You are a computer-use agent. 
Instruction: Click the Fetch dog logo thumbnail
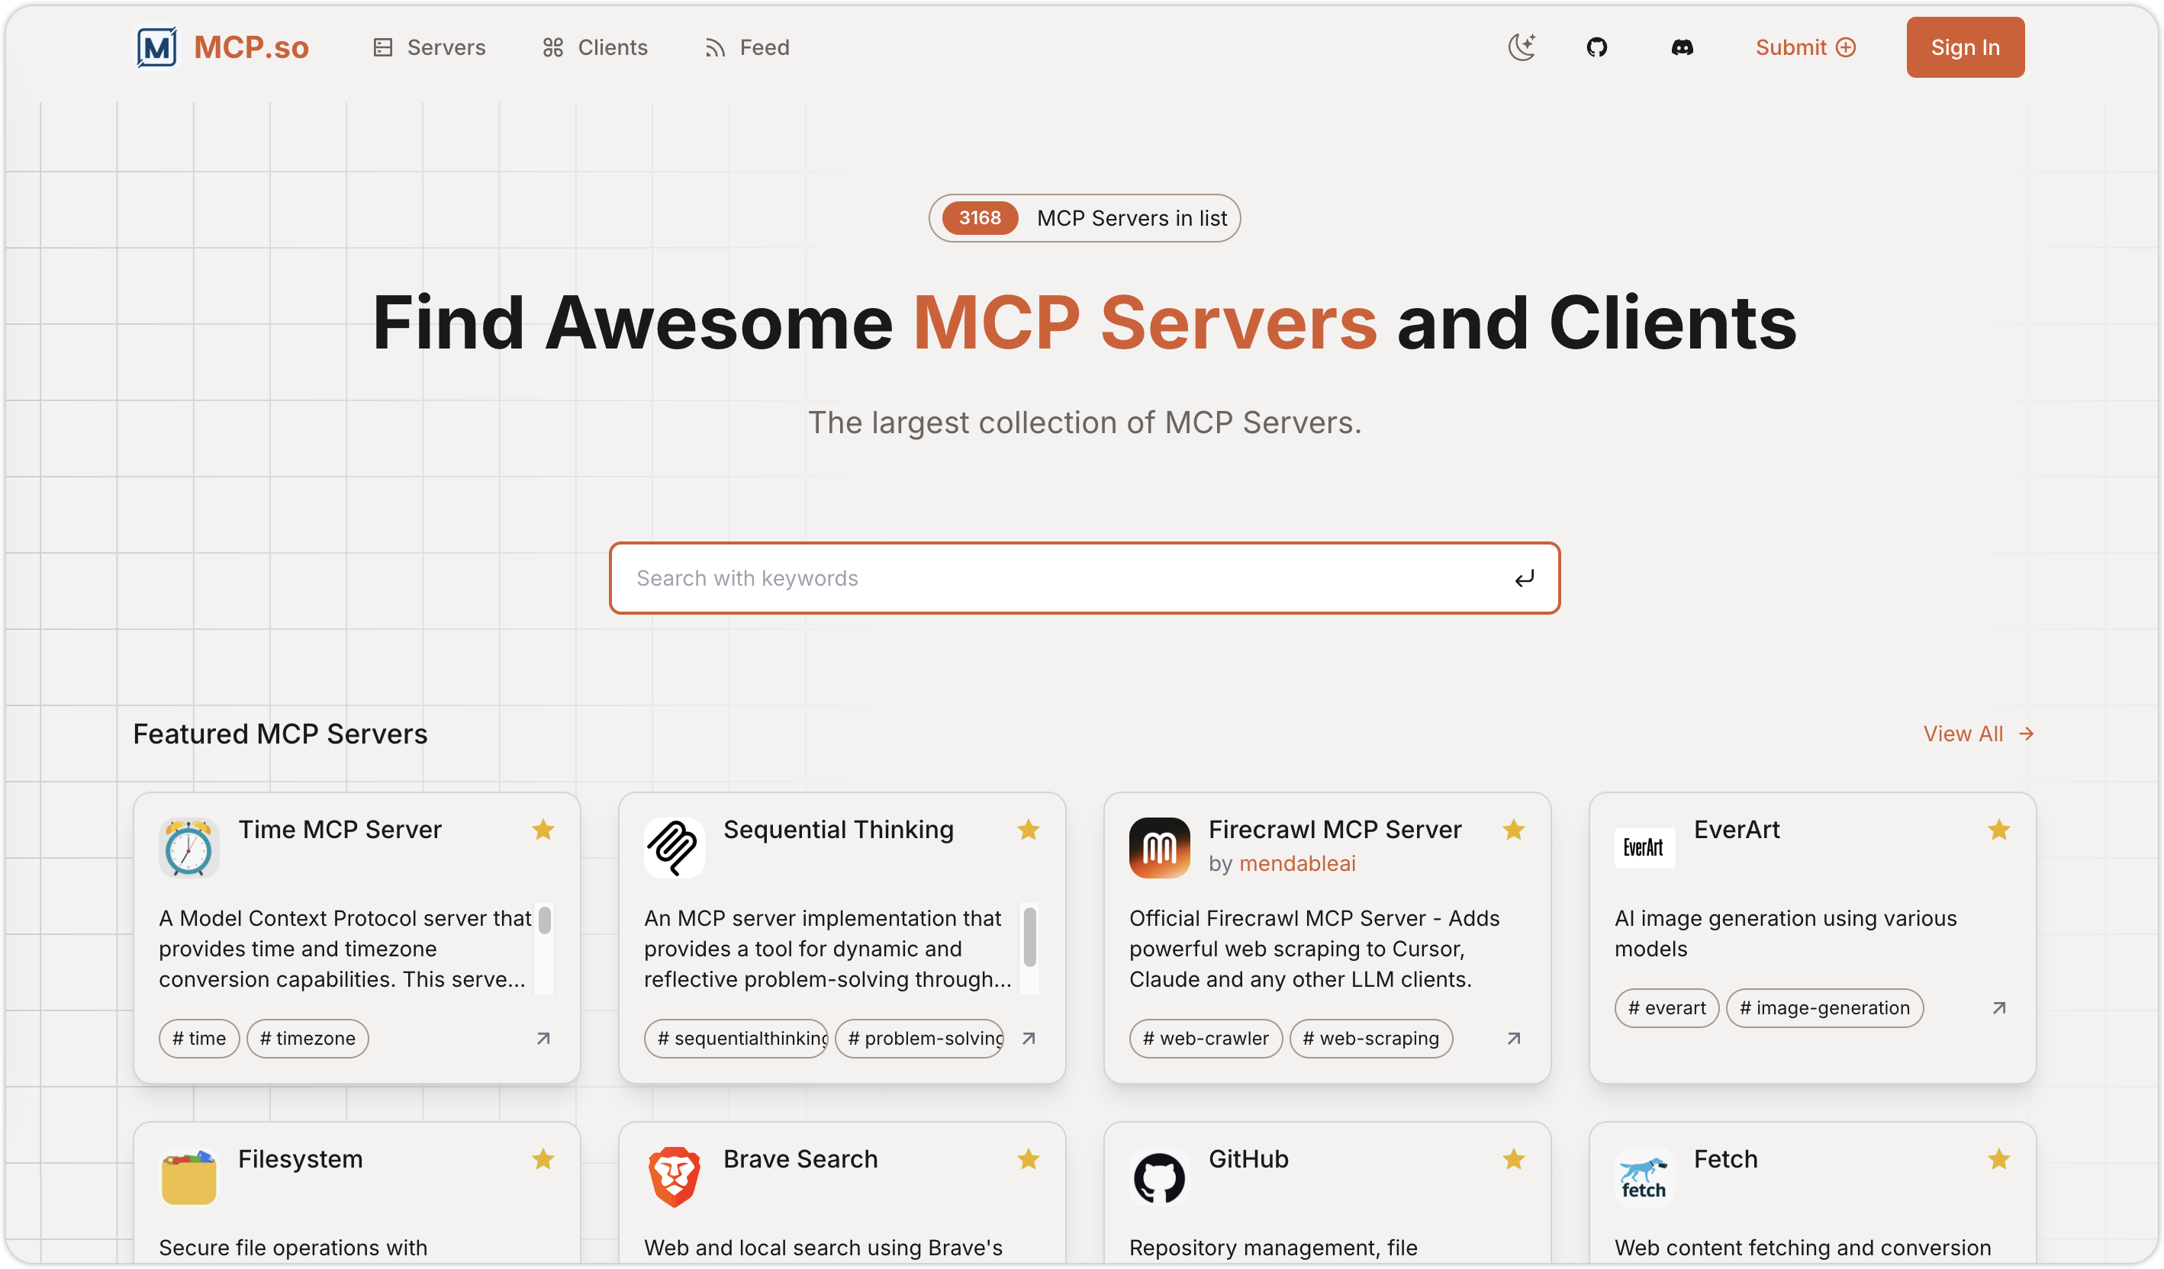[x=1644, y=1176]
